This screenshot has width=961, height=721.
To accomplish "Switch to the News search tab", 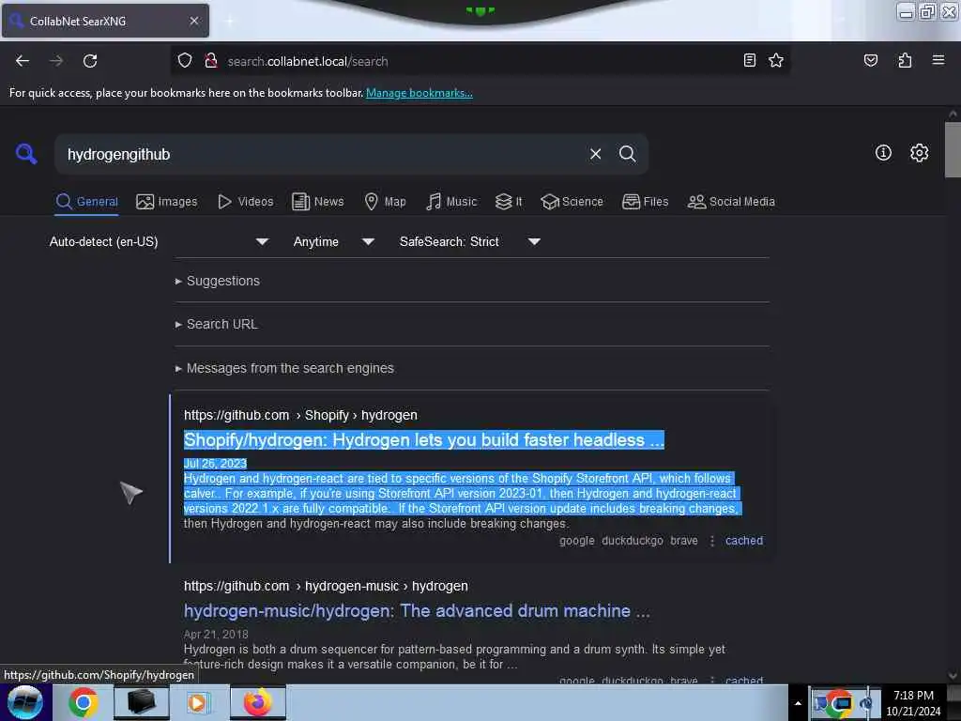I will pyautogui.click(x=317, y=202).
